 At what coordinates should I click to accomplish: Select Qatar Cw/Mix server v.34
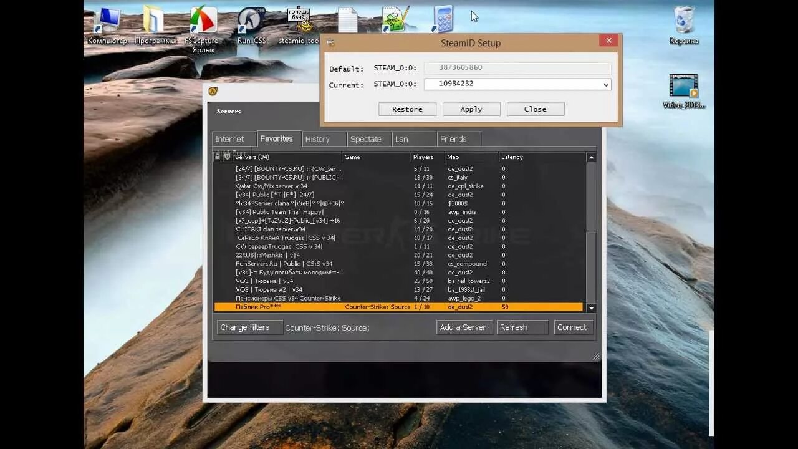(x=399, y=186)
